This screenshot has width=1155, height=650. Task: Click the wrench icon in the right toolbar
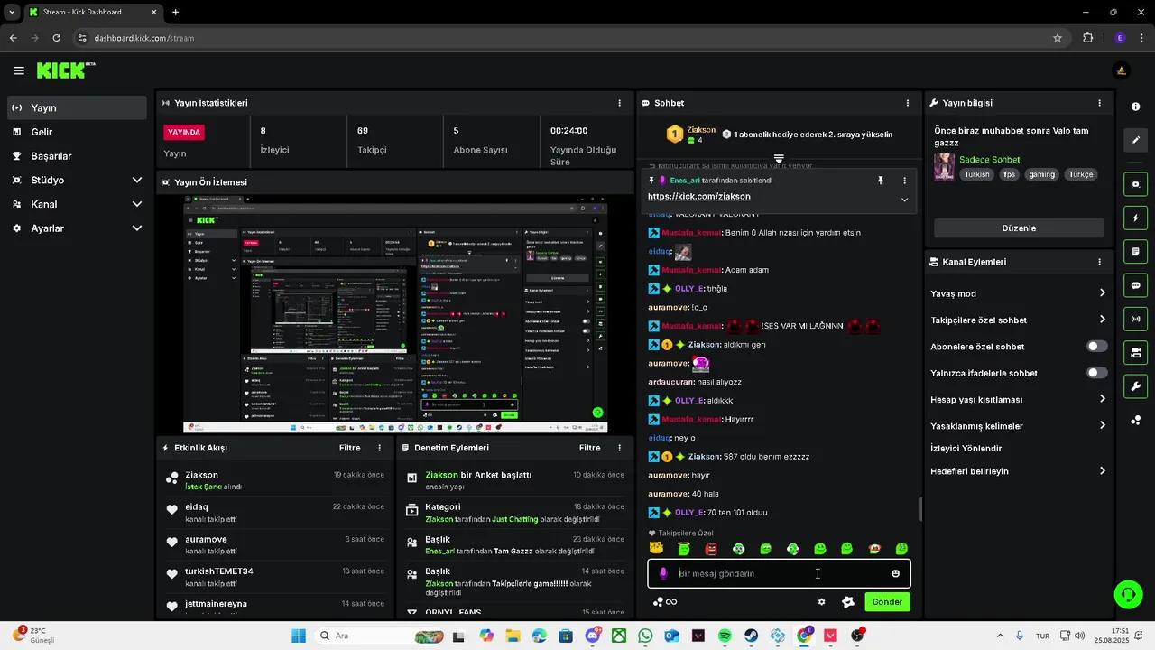[1135, 386]
